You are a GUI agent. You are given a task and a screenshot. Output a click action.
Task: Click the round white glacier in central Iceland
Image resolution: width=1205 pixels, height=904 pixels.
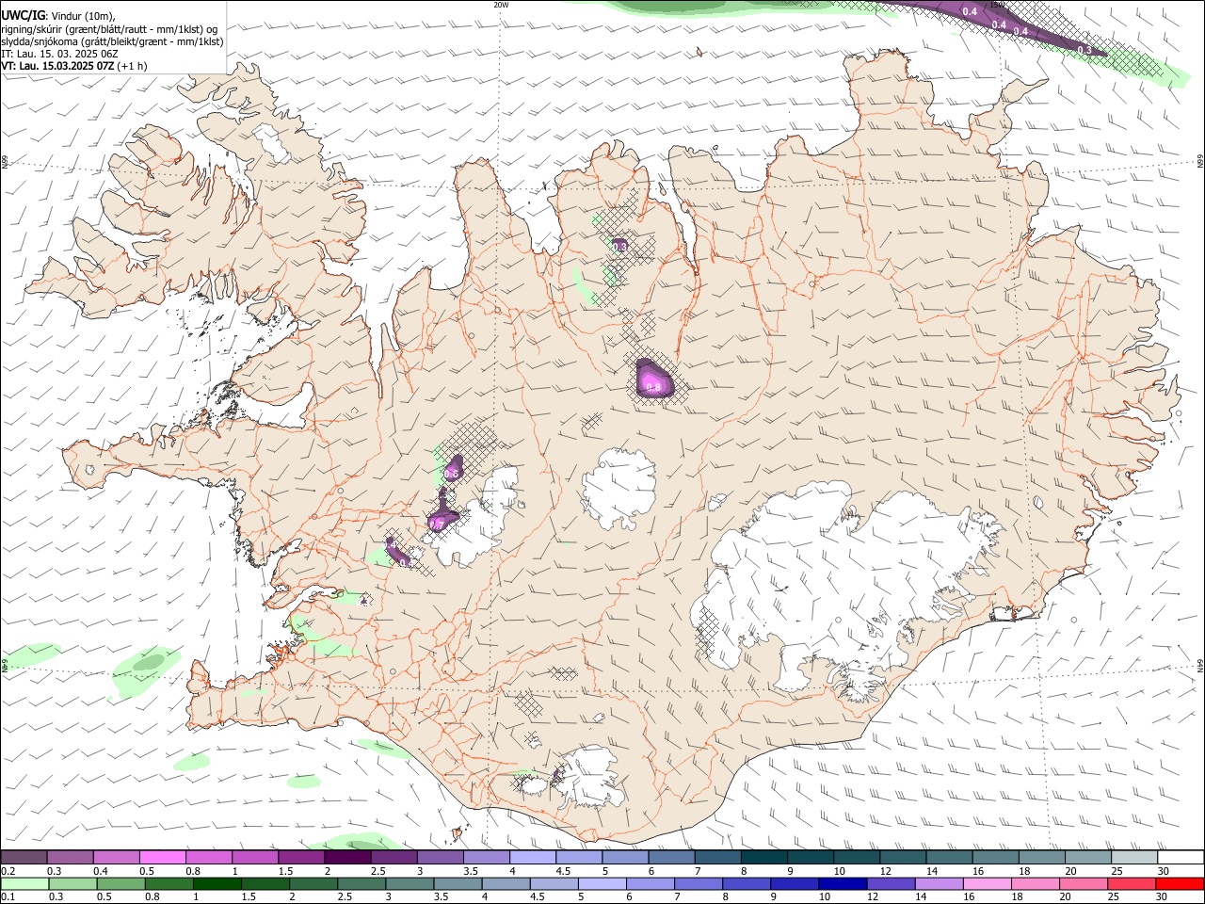pos(619,487)
